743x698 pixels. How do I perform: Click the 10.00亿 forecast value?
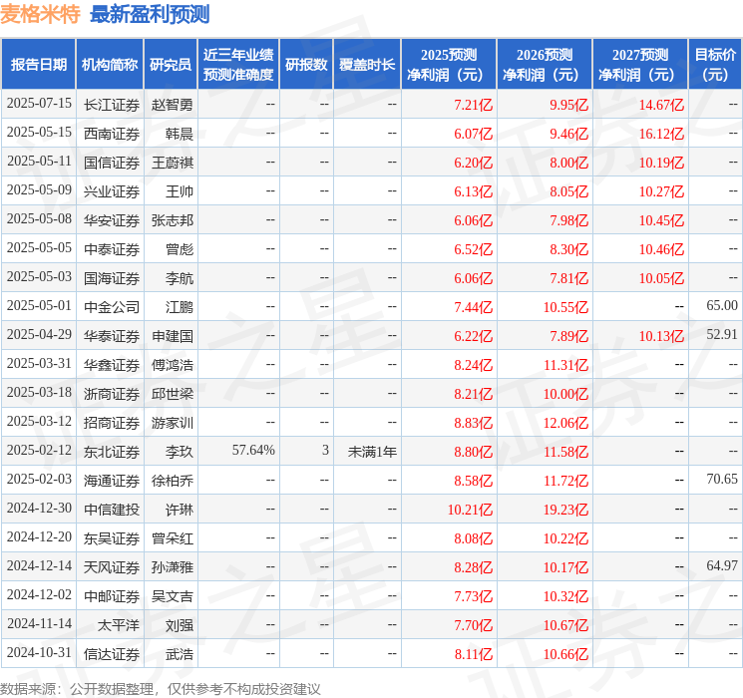[x=565, y=394]
